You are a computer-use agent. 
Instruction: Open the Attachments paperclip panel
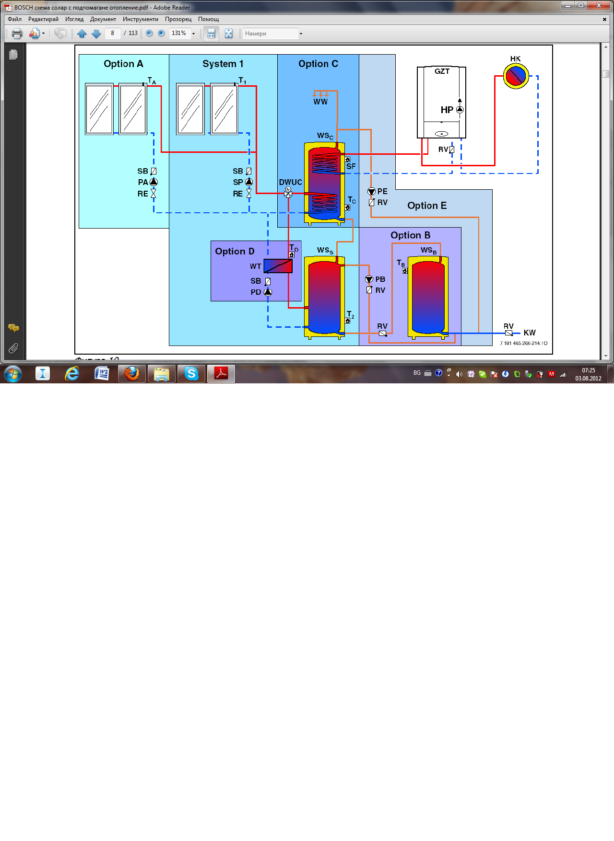coord(13,348)
